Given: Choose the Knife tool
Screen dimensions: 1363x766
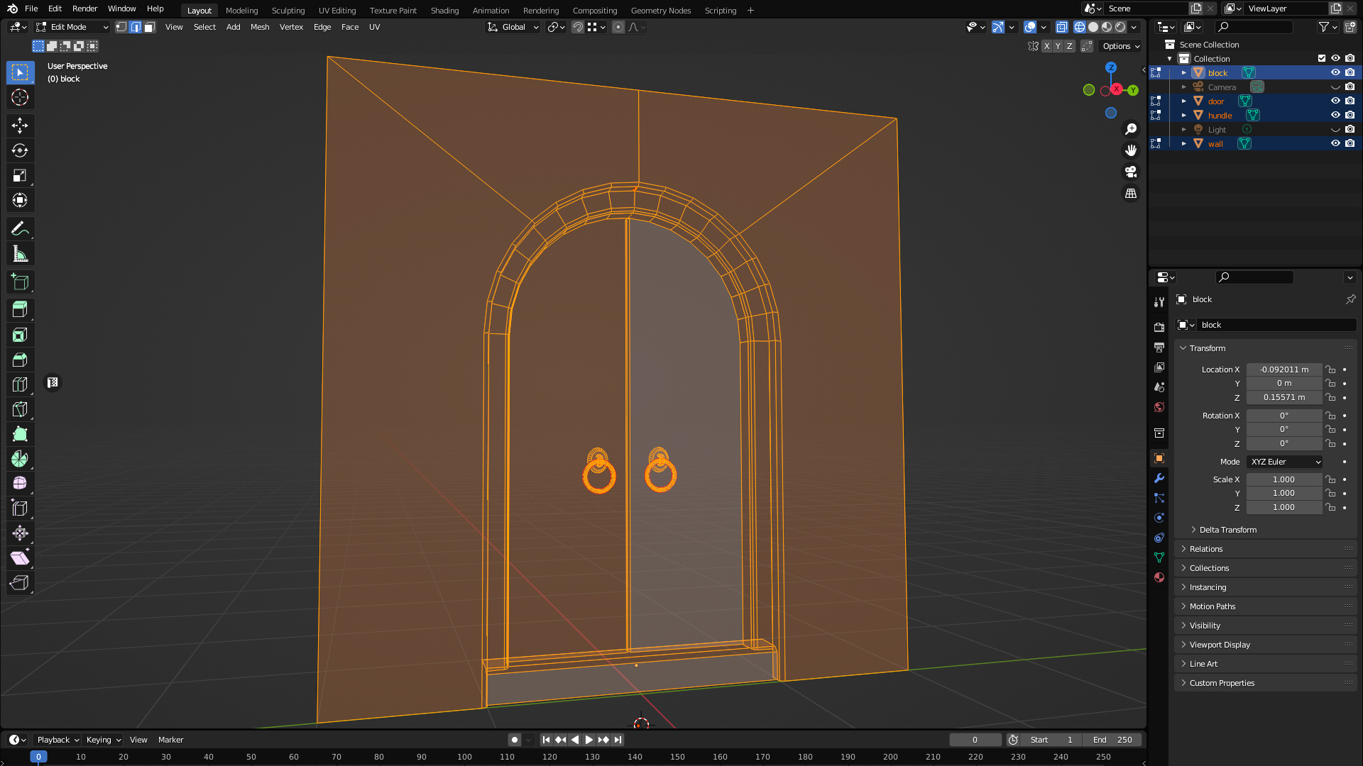Looking at the screenshot, I should click(20, 409).
